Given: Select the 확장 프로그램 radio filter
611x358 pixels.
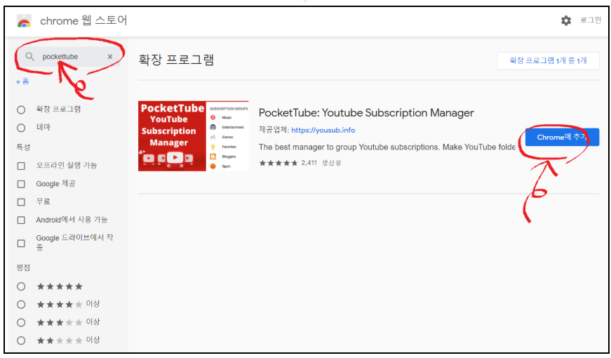Looking at the screenshot, I should click(x=21, y=110).
